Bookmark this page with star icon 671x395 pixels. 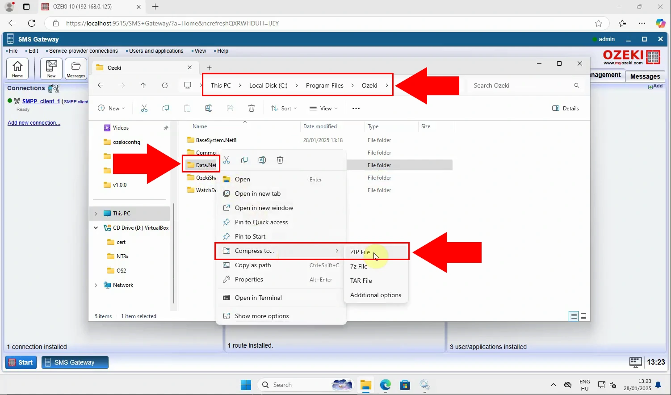[599, 23]
